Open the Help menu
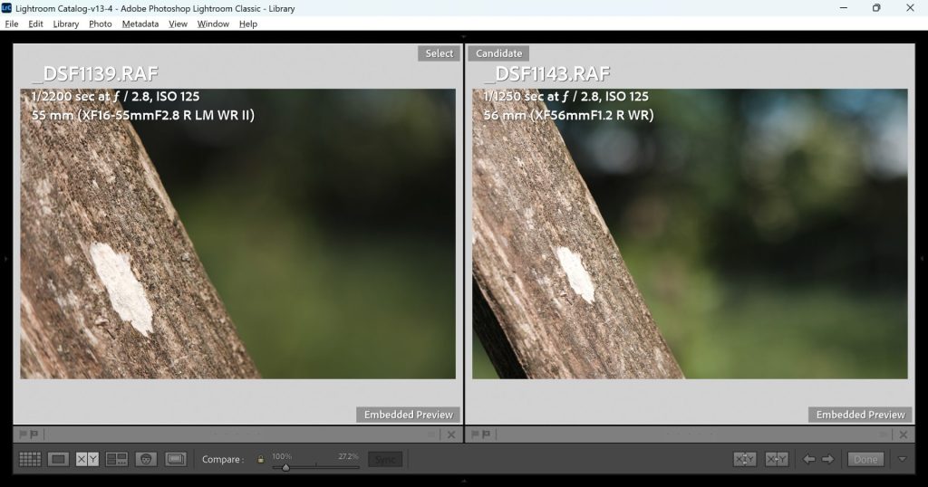 [248, 24]
